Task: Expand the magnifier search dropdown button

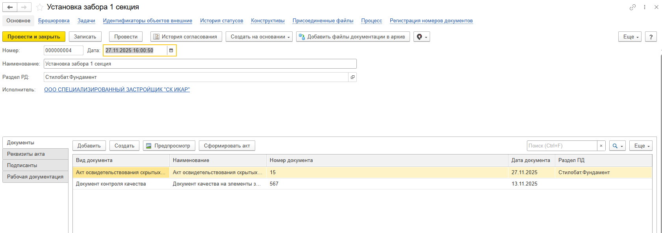Action: point(617,146)
